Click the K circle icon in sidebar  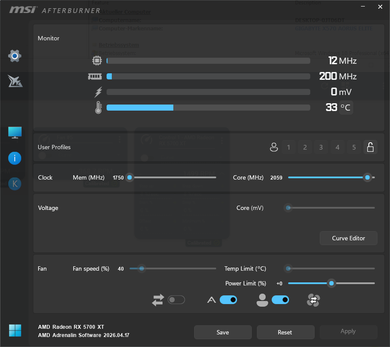point(15,184)
